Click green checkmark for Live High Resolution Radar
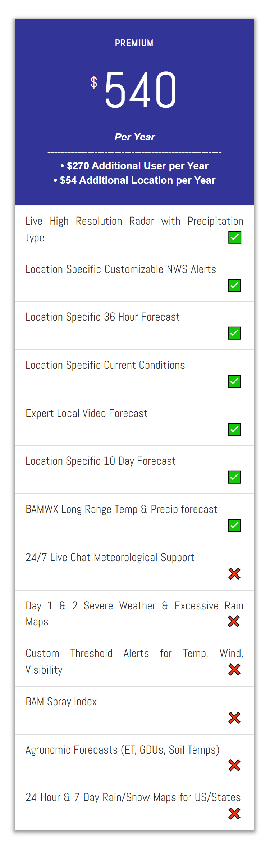Image resolution: width=270 pixels, height=845 pixels. pyautogui.click(x=235, y=237)
